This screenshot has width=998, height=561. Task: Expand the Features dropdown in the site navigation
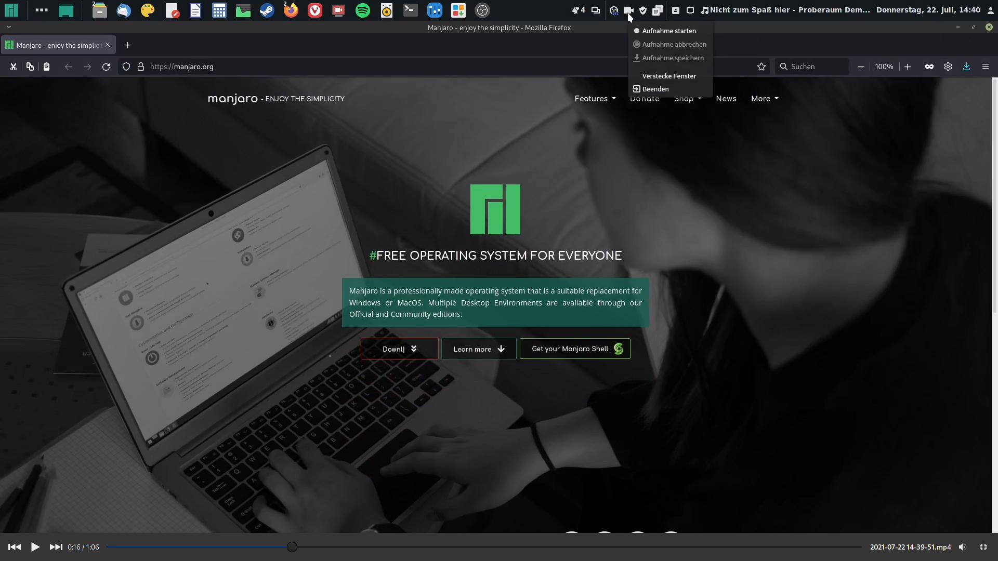[x=595, y=99]
